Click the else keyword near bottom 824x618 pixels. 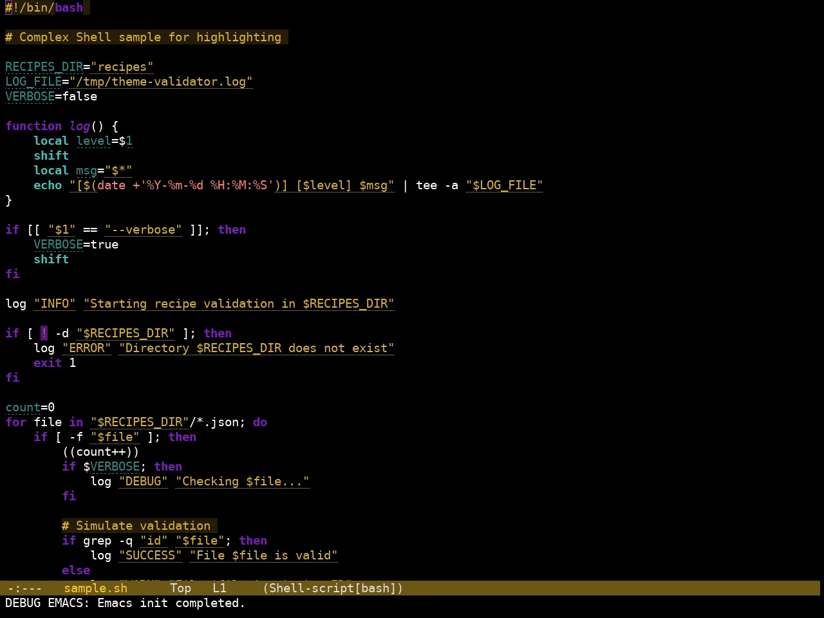pyautogui.click(x=76, y=570)
